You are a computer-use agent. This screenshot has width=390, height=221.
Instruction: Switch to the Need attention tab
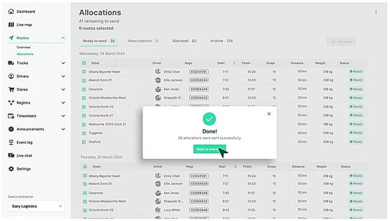pos(143,41)
